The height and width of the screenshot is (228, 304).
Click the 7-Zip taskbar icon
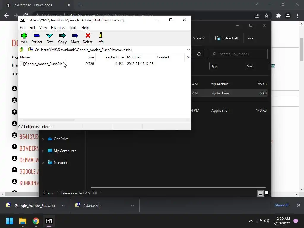pos(49,221)
